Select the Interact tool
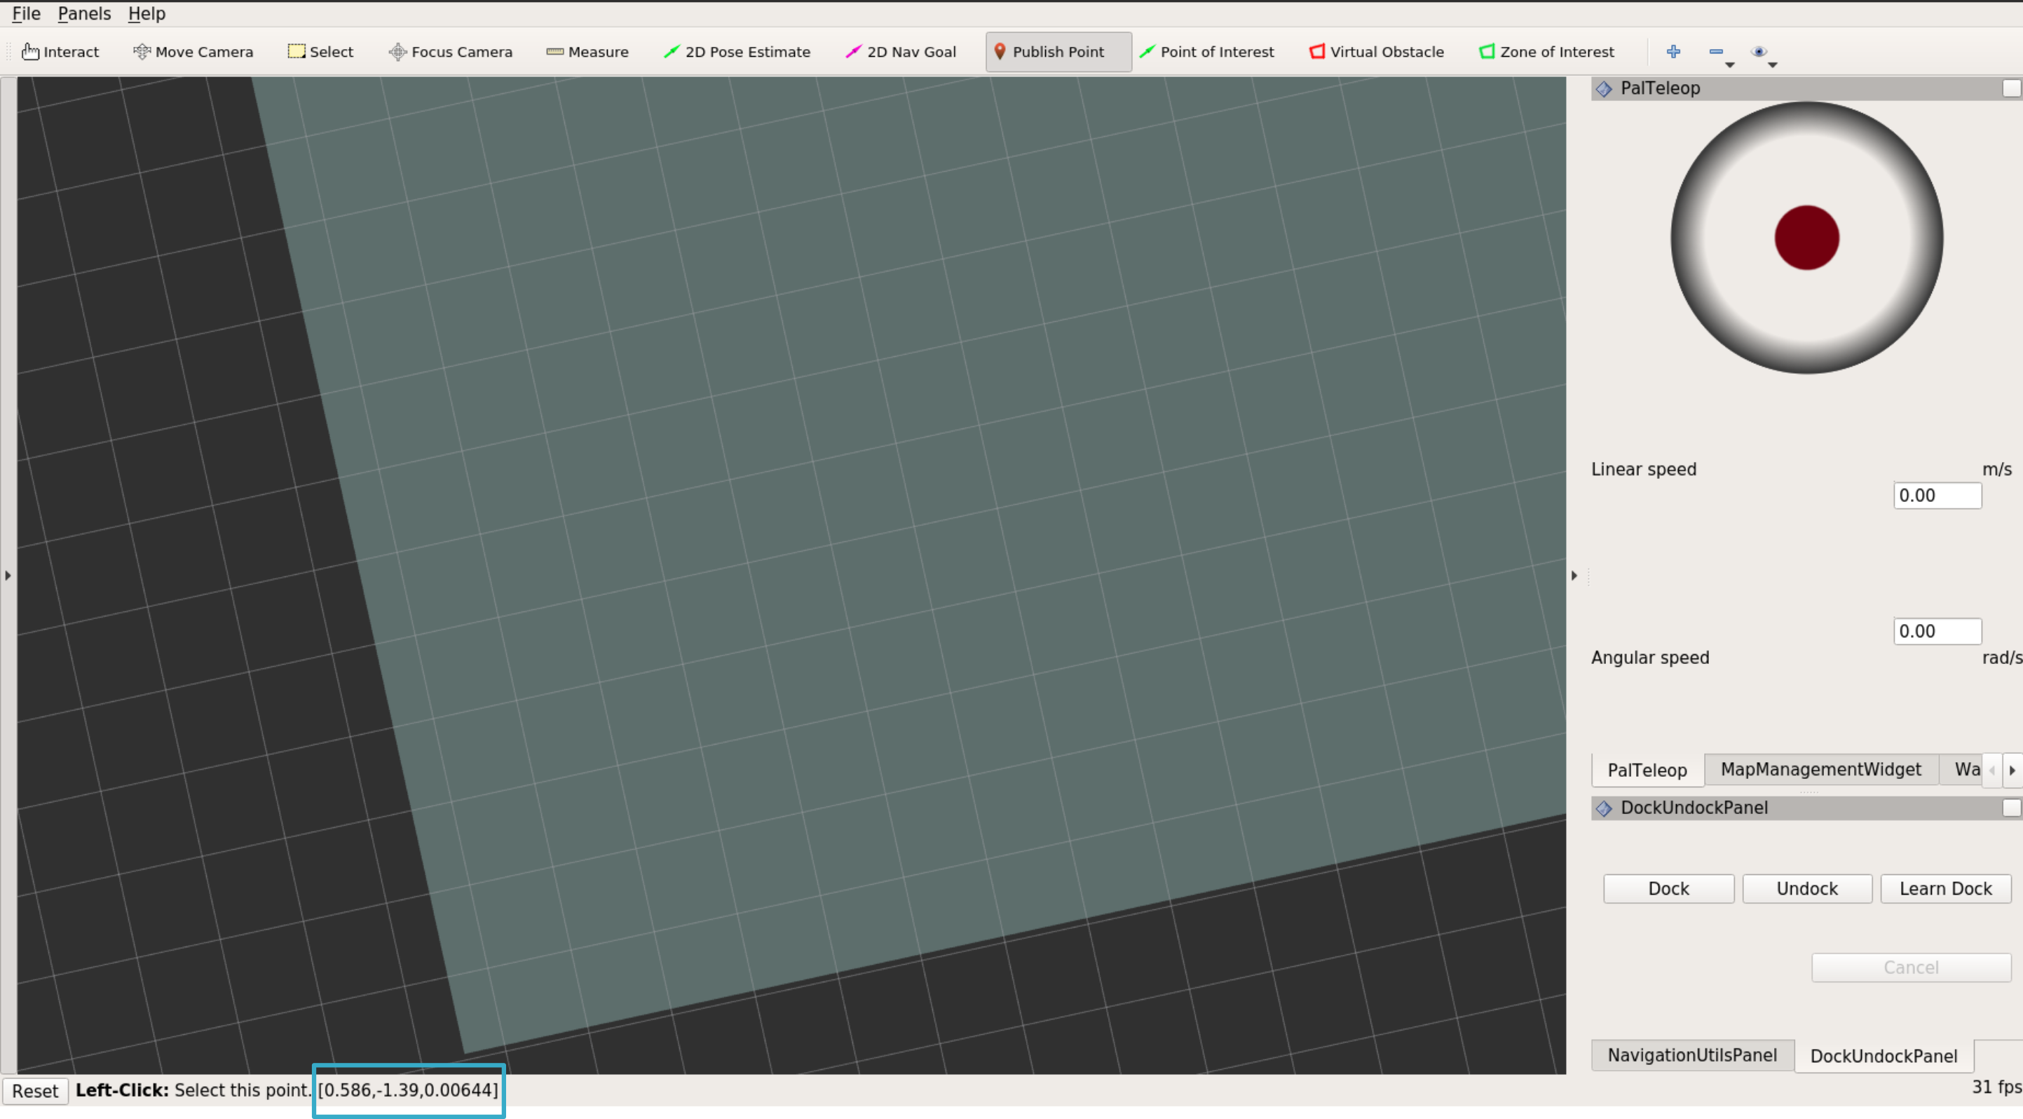 pos(60,51)
